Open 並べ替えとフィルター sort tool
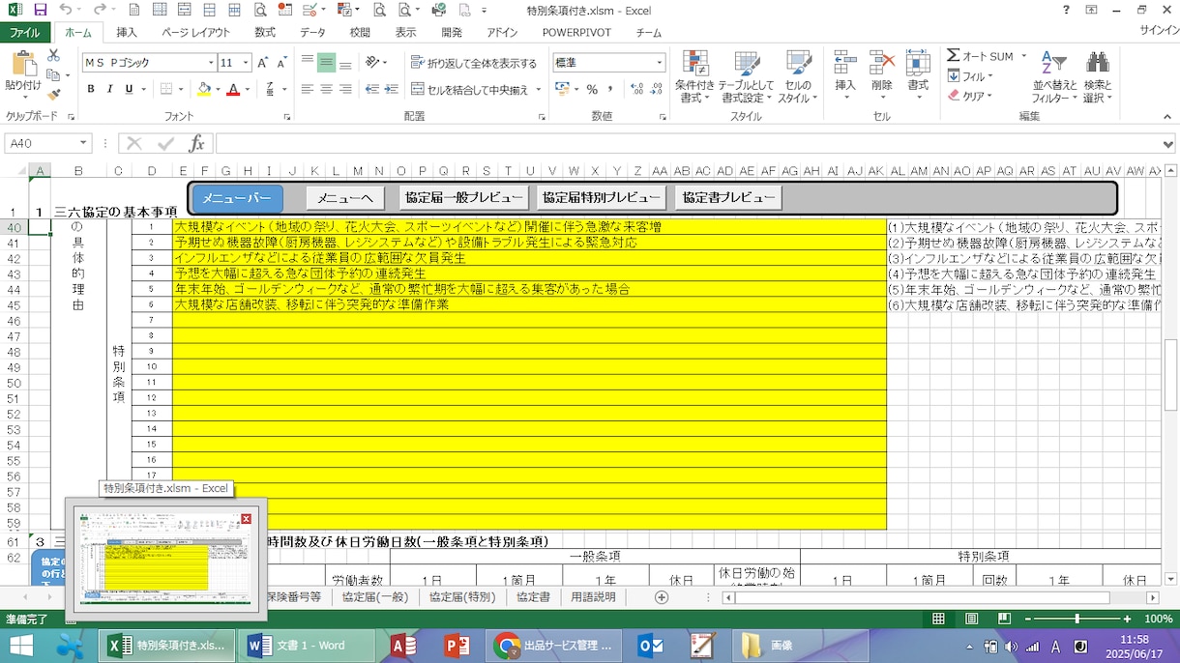The width and height of the screenshot is (1180, 663). [x=1052, y=76]
